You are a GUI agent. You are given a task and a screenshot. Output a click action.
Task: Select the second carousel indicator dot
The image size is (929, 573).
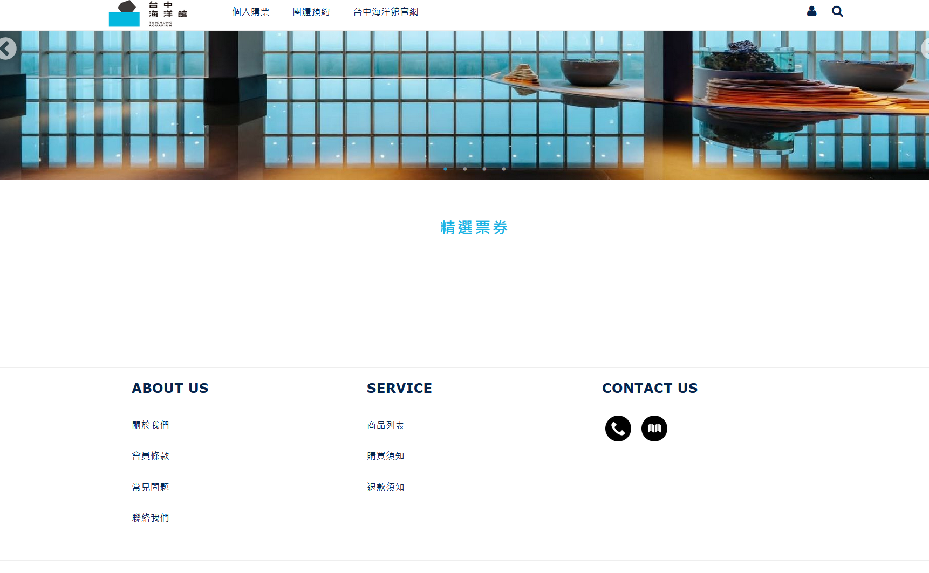point(464,169)
